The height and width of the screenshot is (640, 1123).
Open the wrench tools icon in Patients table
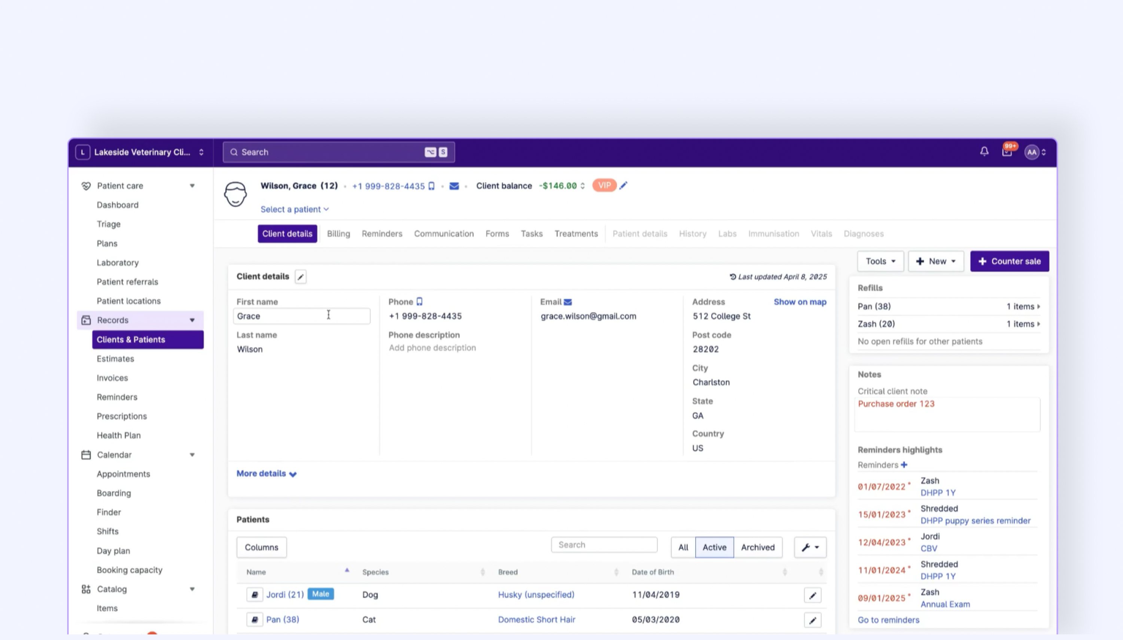tap(810, 547)
